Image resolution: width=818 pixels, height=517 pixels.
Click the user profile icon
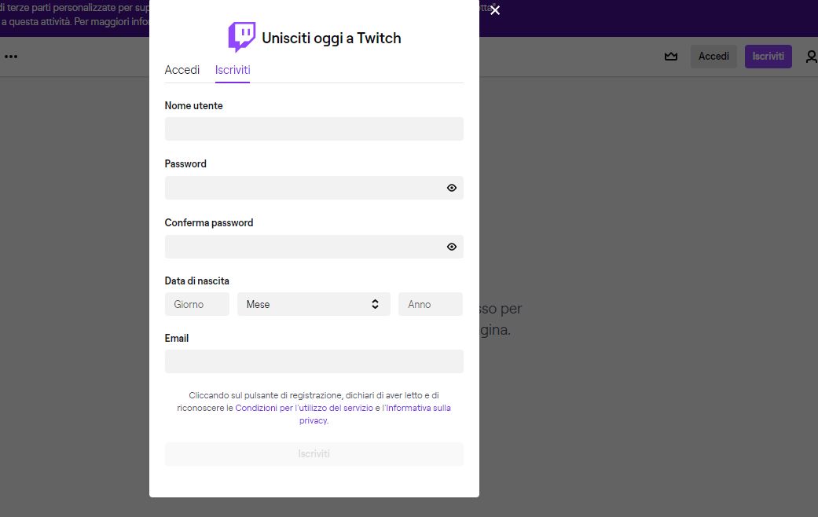(811, 57)
